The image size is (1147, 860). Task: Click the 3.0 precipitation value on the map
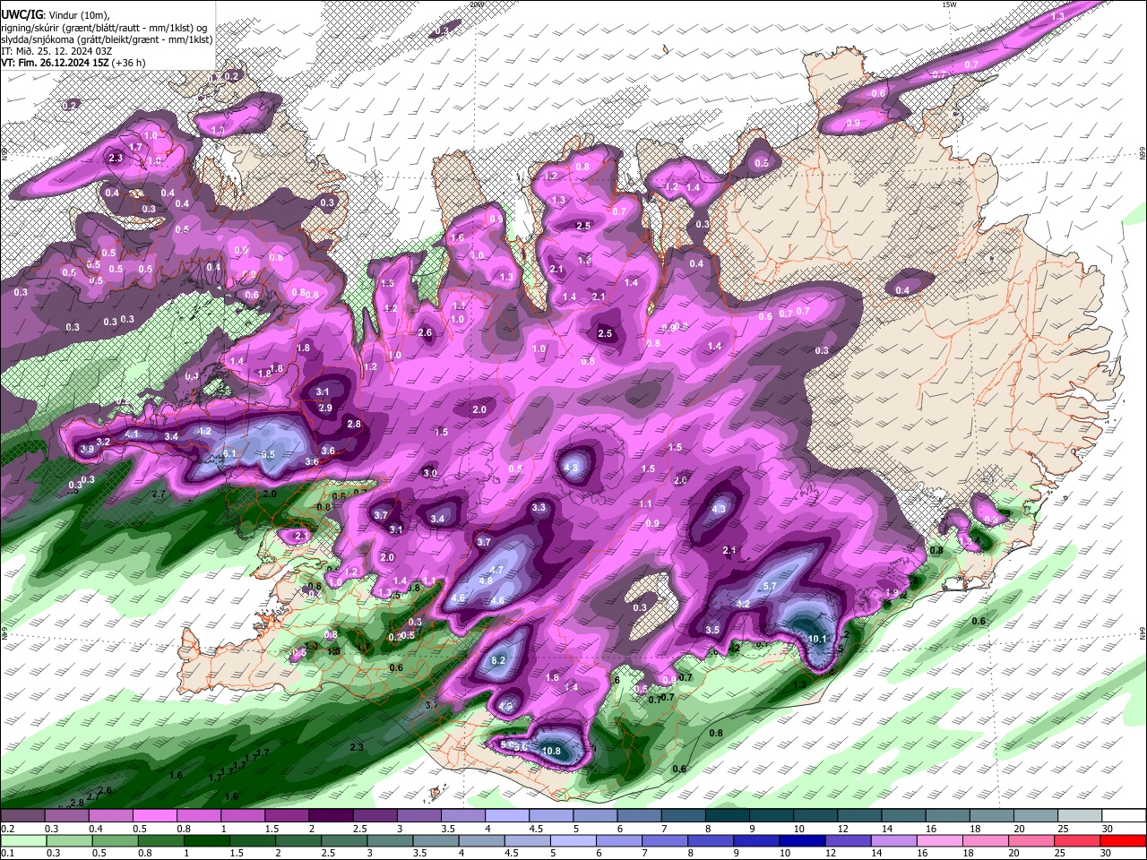click(430, 473)
